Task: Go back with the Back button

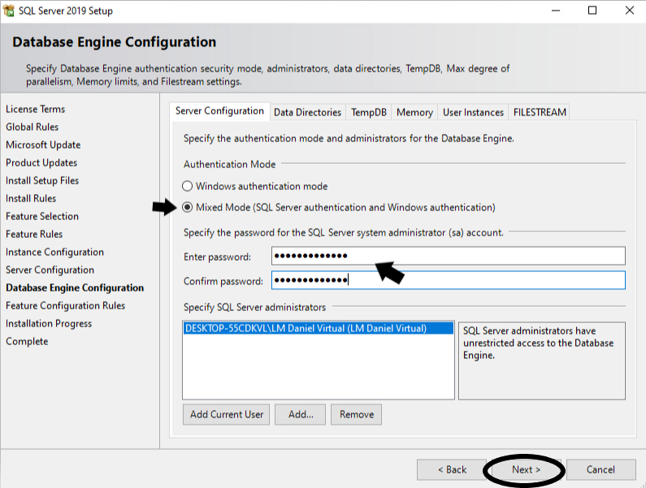Action: click(x=452, y=470)
